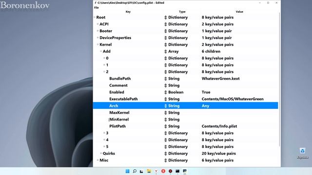Collapse item 2 under Add
This screenshot has height=175, width=312.
pyautogui.click(x=104, y=71)
